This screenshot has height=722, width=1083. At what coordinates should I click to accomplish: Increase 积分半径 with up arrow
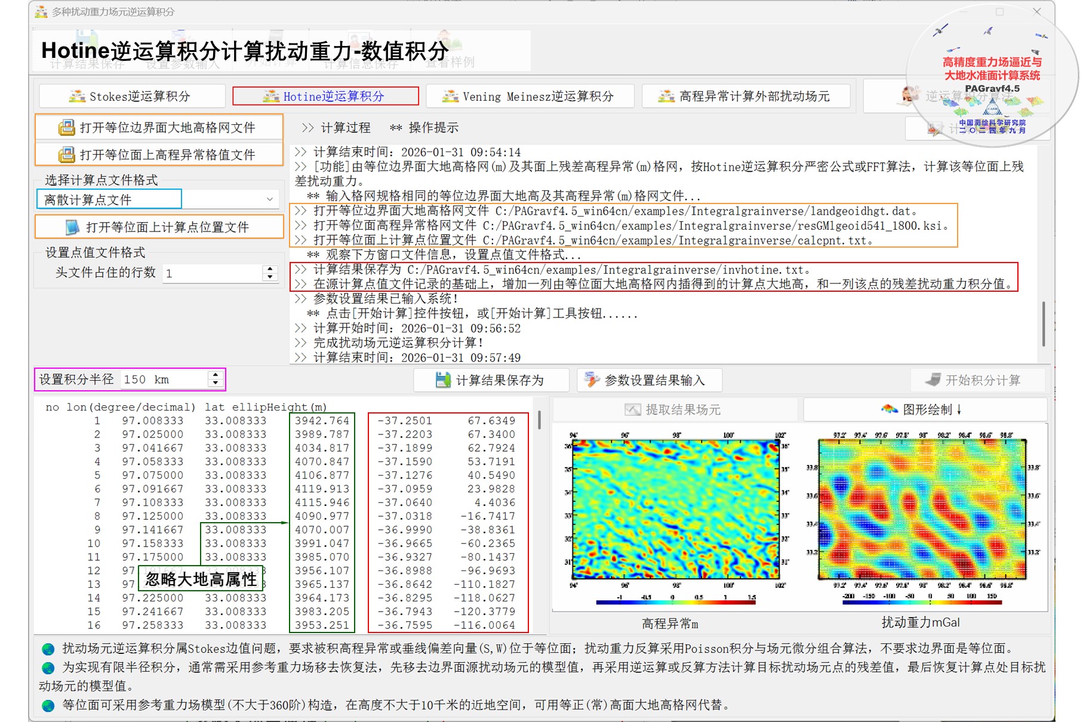tap(216, 375)
